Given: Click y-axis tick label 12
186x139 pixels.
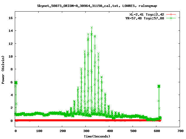Looking at the screenshot, I should click(x=10, y=44).
